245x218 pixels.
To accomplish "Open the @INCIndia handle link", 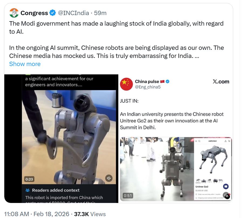I will pyautogui.click(x=73, y=13).
